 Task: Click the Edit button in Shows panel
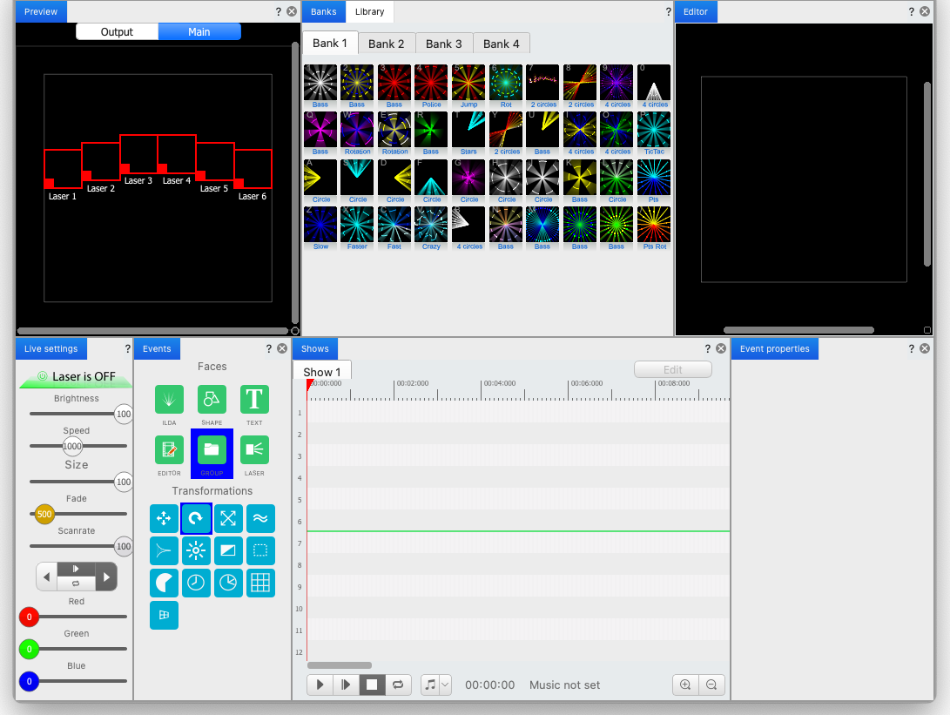tap(672, 369)
